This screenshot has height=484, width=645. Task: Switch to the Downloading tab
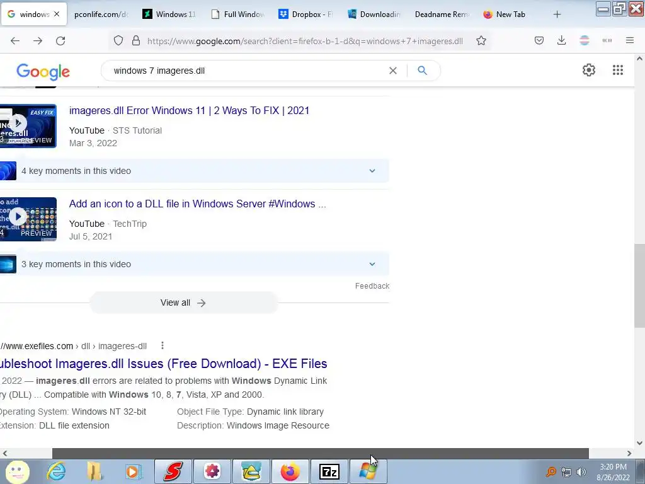point(374,14)
